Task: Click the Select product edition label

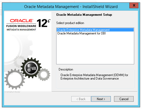Action: click(x=70, y=23)
